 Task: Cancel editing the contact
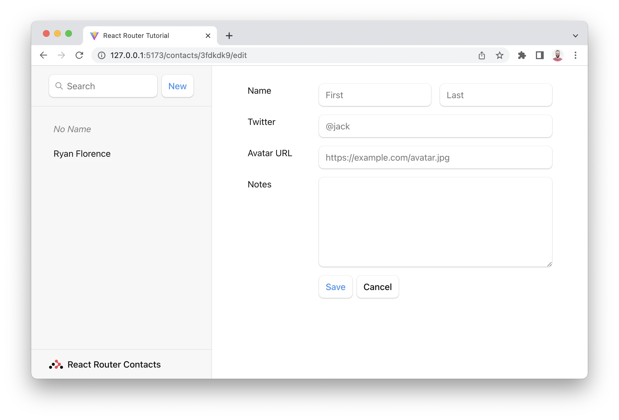pos(378,287)
